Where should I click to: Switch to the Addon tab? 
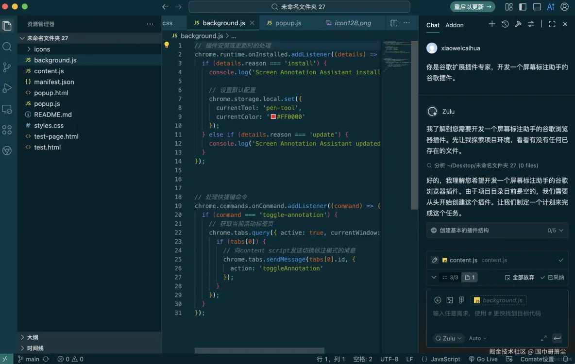pyautogui.click(x=455, y=25)
